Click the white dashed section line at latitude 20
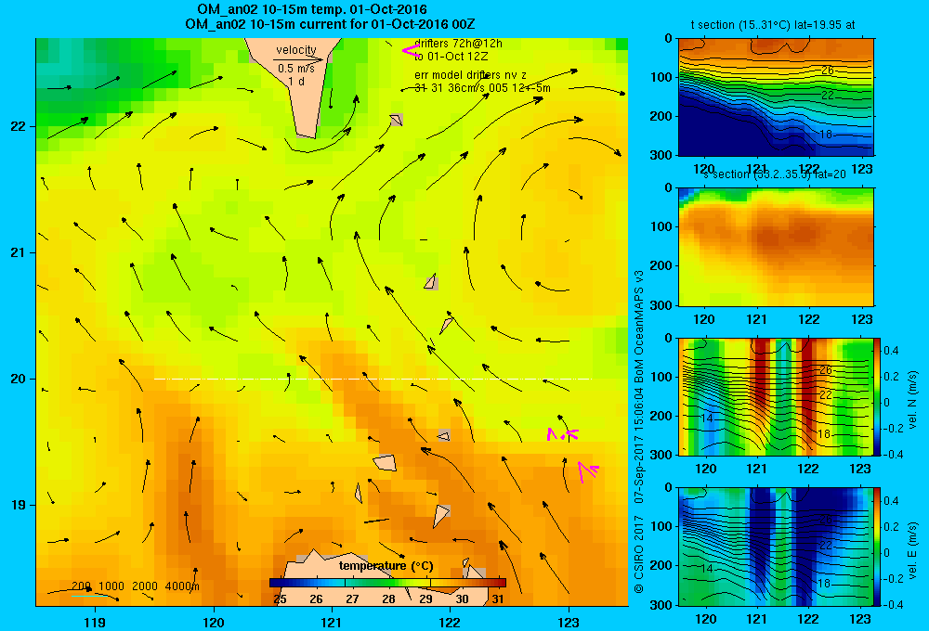Screen dimensions: 929x631 [373, 379]
